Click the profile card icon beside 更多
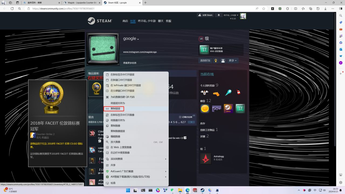This screenshot has width=345, height=194. click(x=223, y=61)
